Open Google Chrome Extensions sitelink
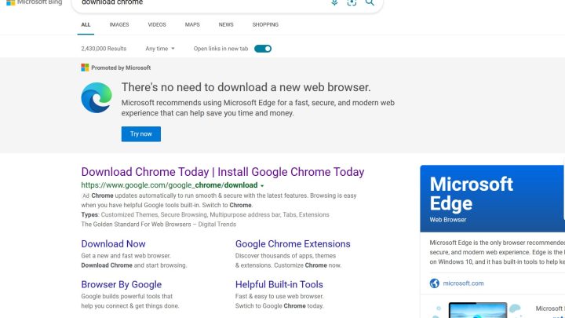This screenshot has height=318, width=565. coord(293,243)
